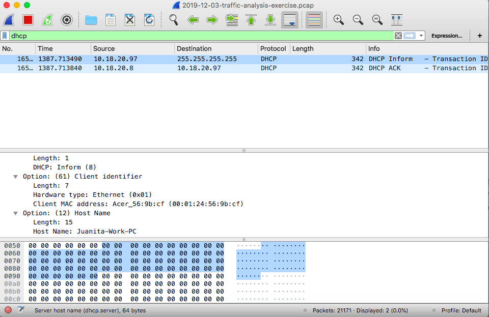This screenshot has width=489, height=317.
Task: Toggle auto-scroll during live capture
Action: click(290, 20)
